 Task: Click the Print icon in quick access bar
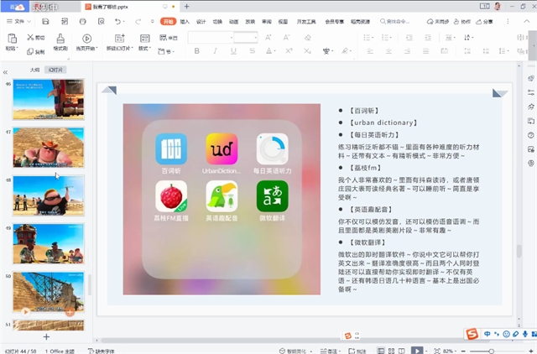(x=82, y=22)
